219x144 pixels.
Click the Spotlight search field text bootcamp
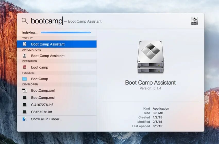(47, 21)
